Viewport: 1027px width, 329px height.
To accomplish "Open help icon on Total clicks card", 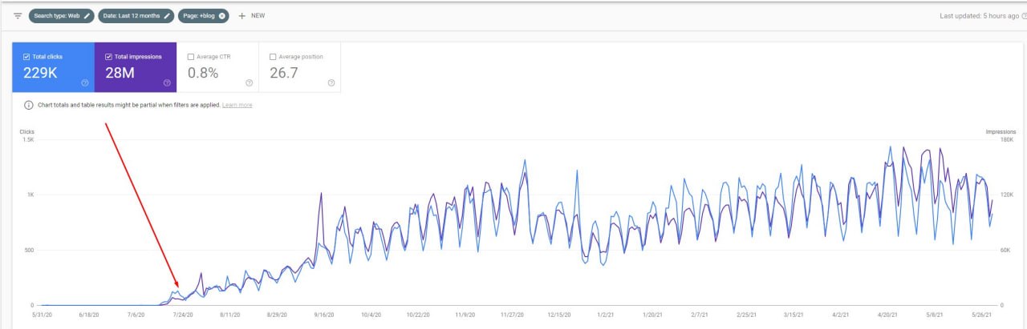I will (84, 82).
